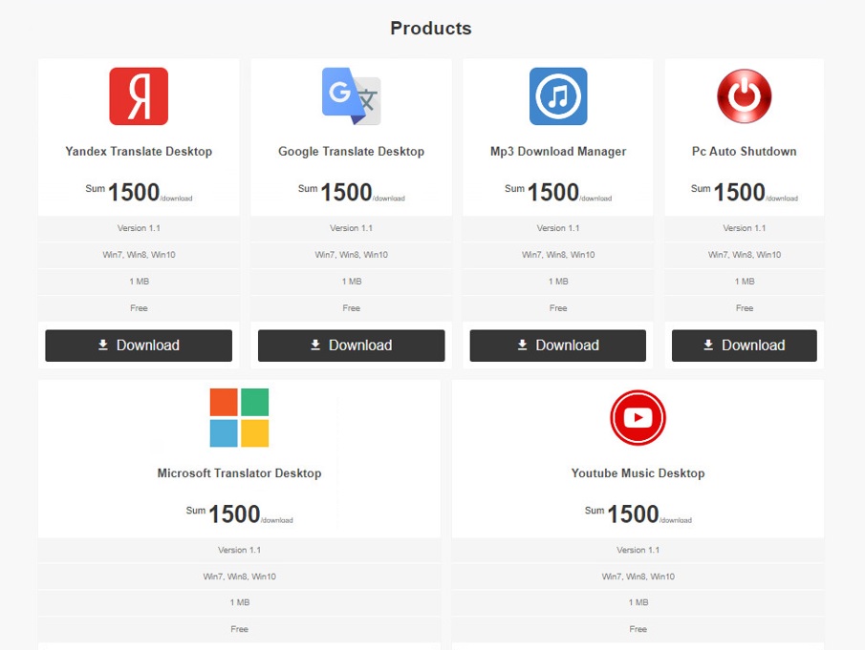Select the Mp3 Download Manager title

pos(558,152)
